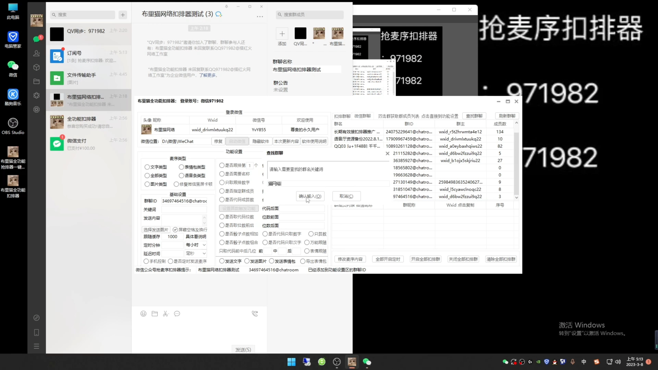The image size is (658, 370).
Task: Select 表情包类型 radio option
Action: pyautogui.click(x=192, y=167)
